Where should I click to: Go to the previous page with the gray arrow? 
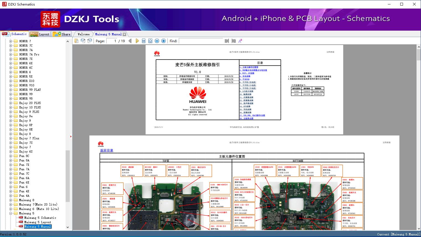coord(130,41)
